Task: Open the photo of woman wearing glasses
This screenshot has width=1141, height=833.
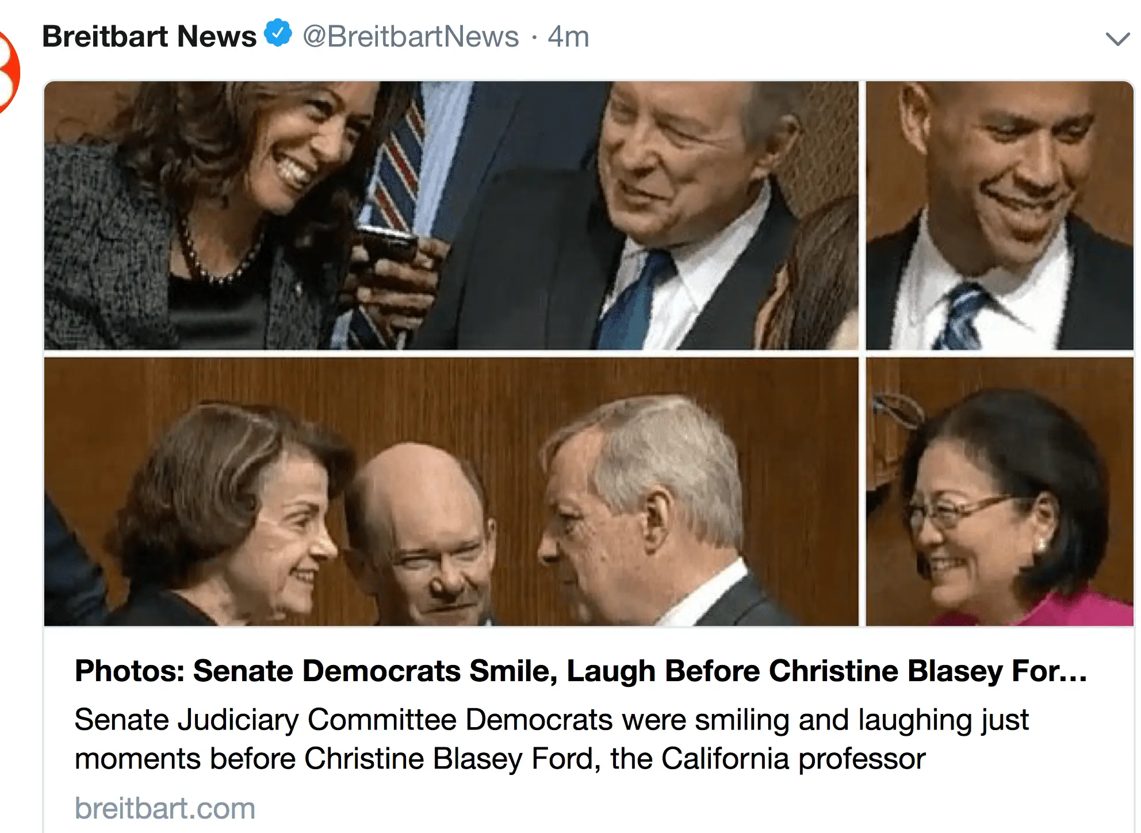Action: click(1000, 491)
